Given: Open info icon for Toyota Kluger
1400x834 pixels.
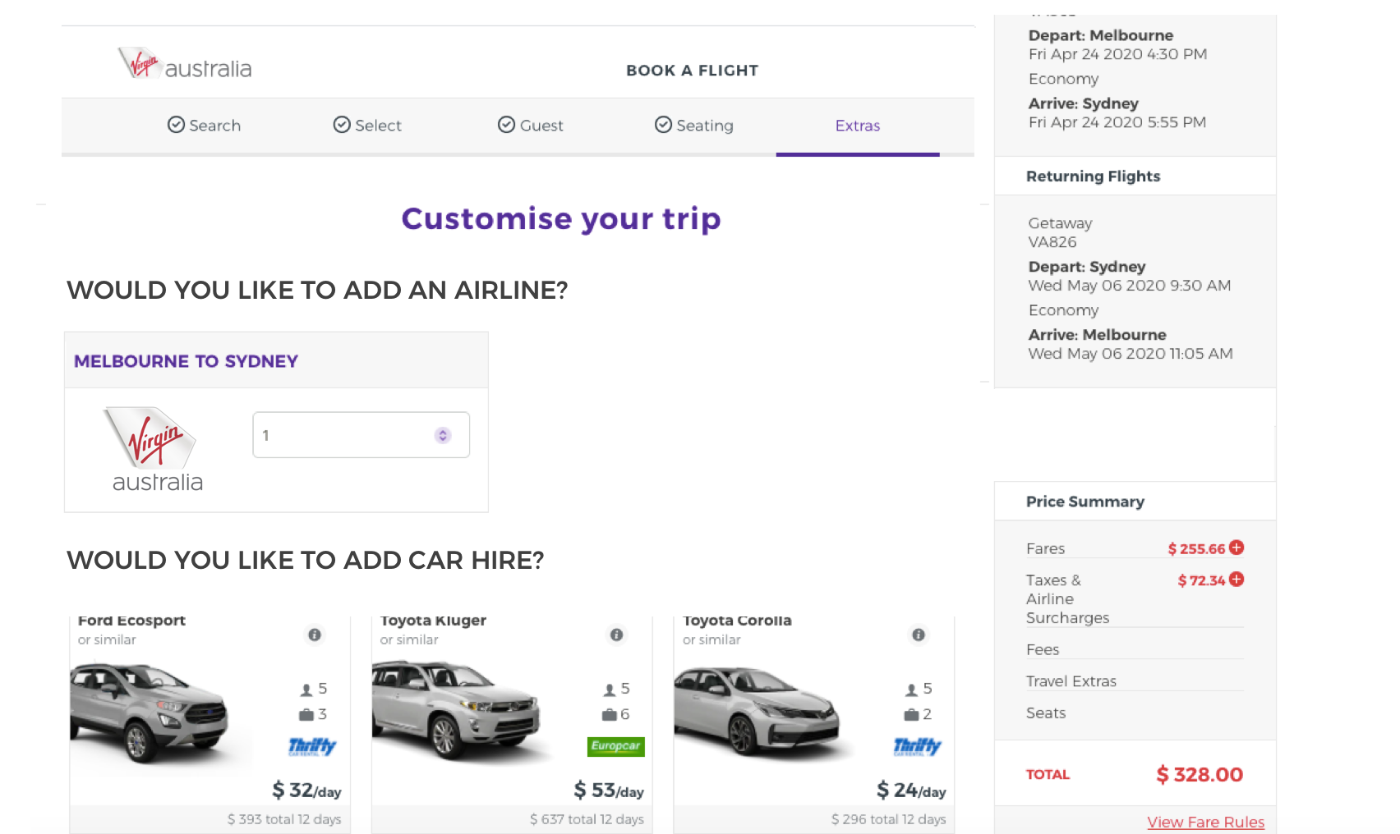Looking at the screenshot, I should point(616,635).
